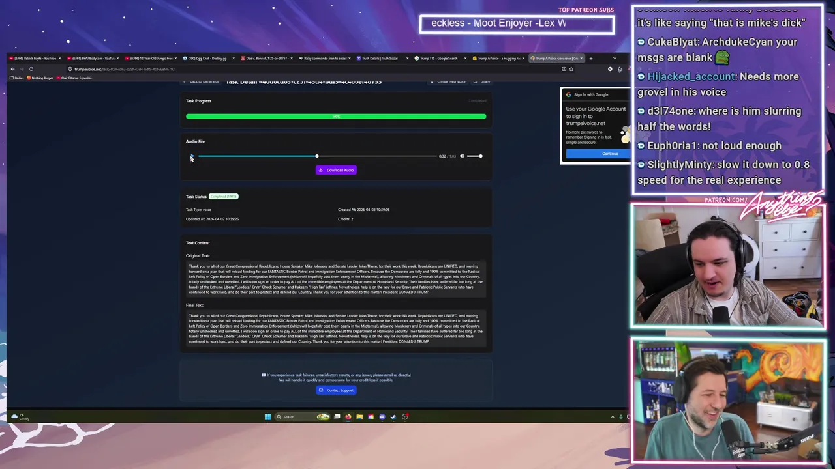Open Firefox from the taskbar
Viewport: 835px width, 469px height.
point(348,417)
